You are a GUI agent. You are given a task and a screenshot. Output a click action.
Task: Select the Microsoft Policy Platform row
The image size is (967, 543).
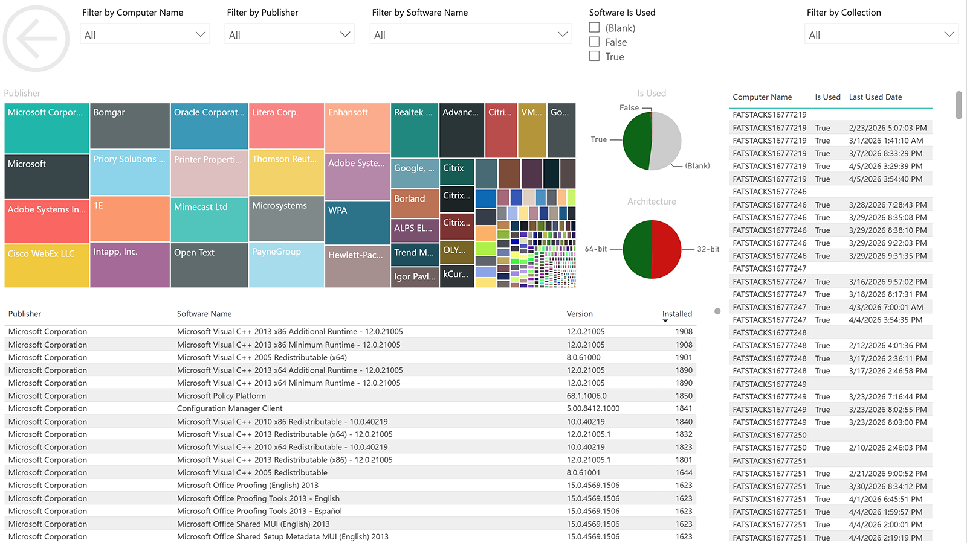(x=351, y=396)
